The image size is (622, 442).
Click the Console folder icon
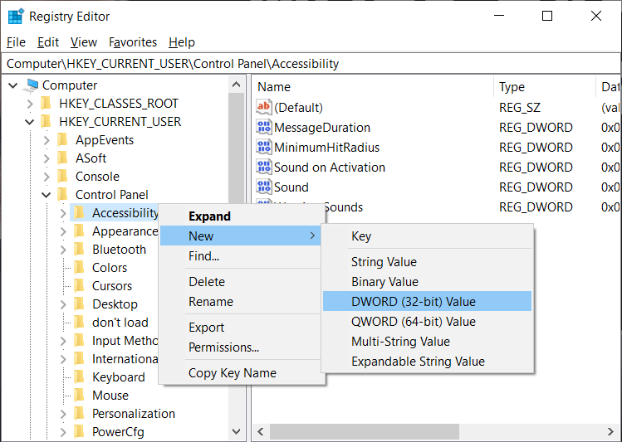pyautogui.click(x=62, y=177)
